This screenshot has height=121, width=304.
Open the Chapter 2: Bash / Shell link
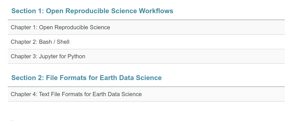coord(40,42)
